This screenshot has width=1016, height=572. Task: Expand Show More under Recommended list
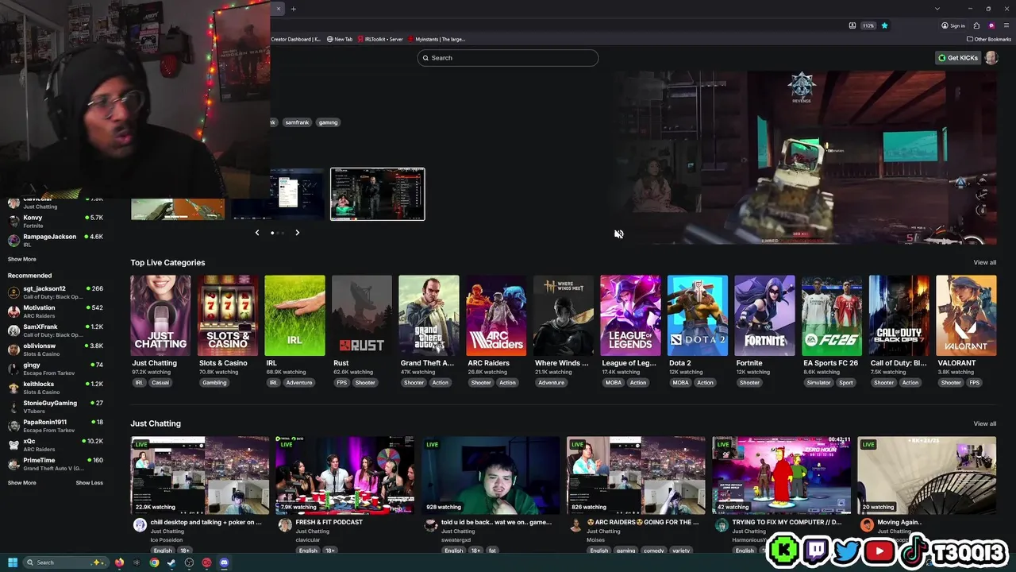point(21,482)
